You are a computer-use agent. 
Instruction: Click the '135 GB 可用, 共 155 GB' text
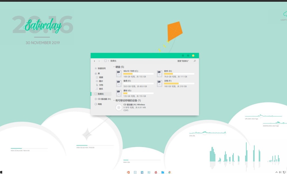(135, 96)
